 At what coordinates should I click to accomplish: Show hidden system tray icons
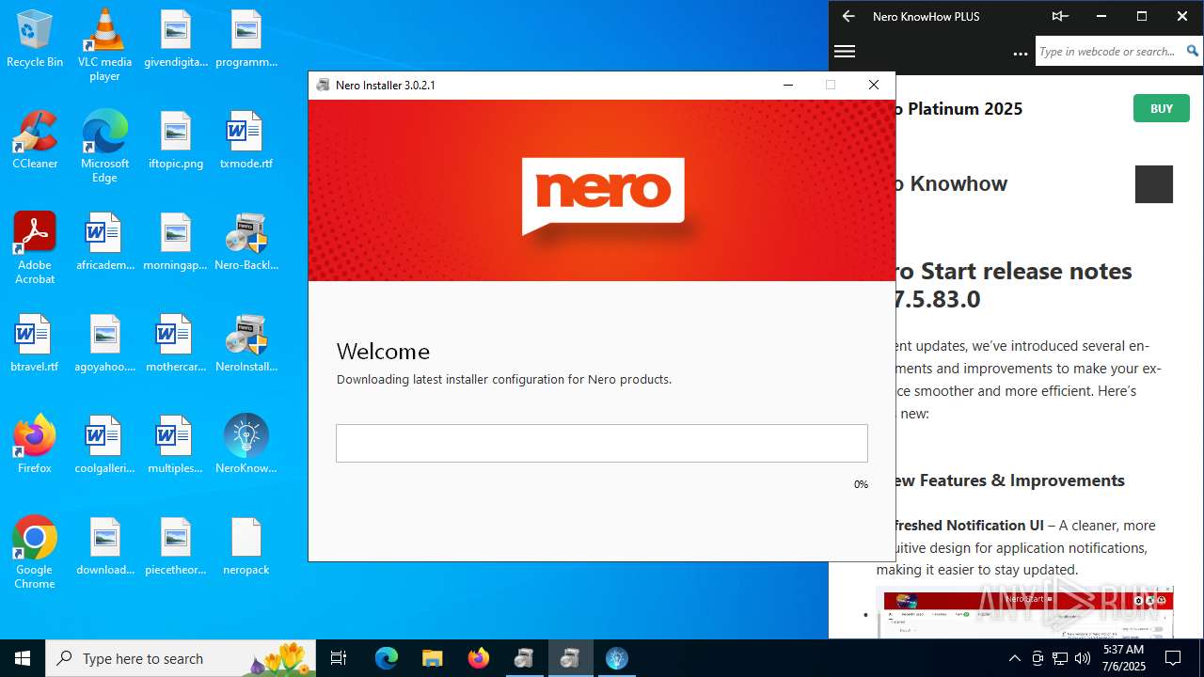click(1014, 658)
